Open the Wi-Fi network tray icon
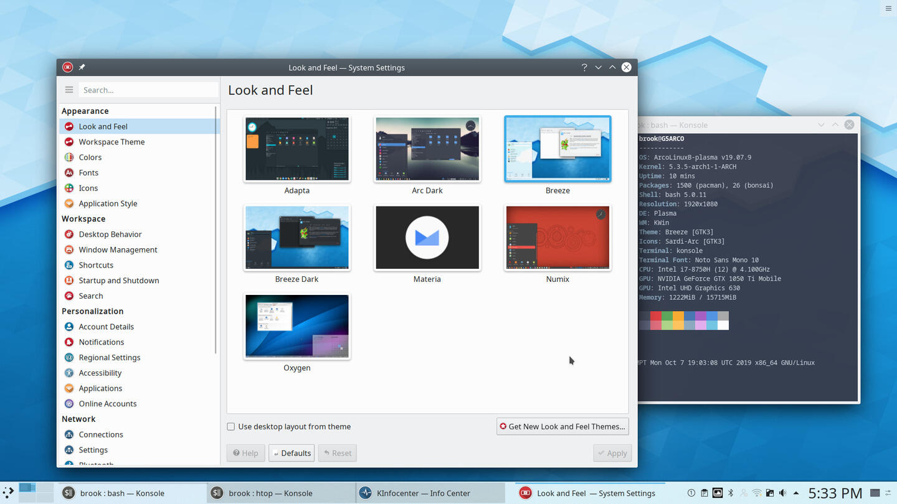The height and width of the screenshot is (504, 897). click(757, 493)
